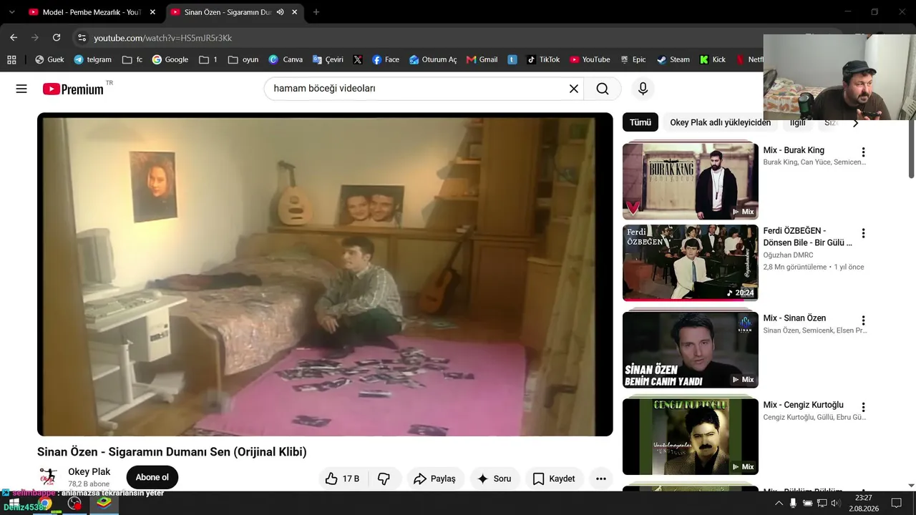Open the Oturum Aç bookmark
The width and height of the screenshot is (916, 515).
(x=433, y=59)
